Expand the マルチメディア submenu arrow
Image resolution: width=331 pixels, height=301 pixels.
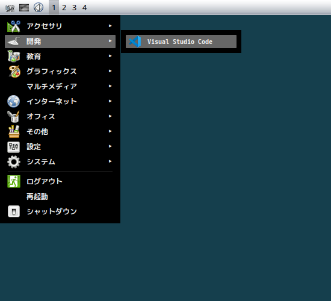click(110, 86)
